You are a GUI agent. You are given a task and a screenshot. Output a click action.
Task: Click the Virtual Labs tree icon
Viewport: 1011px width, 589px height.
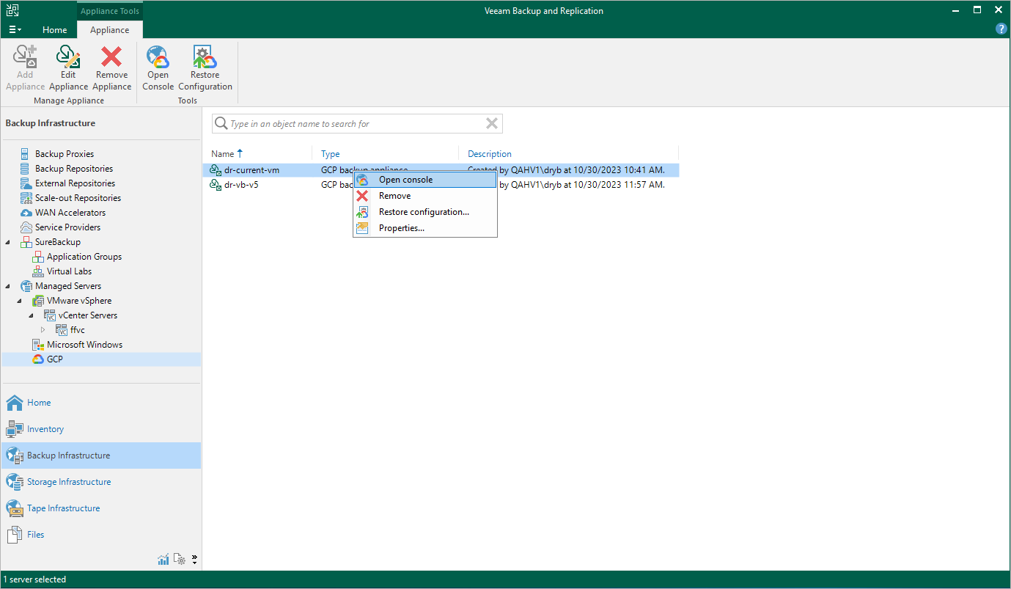38,271
